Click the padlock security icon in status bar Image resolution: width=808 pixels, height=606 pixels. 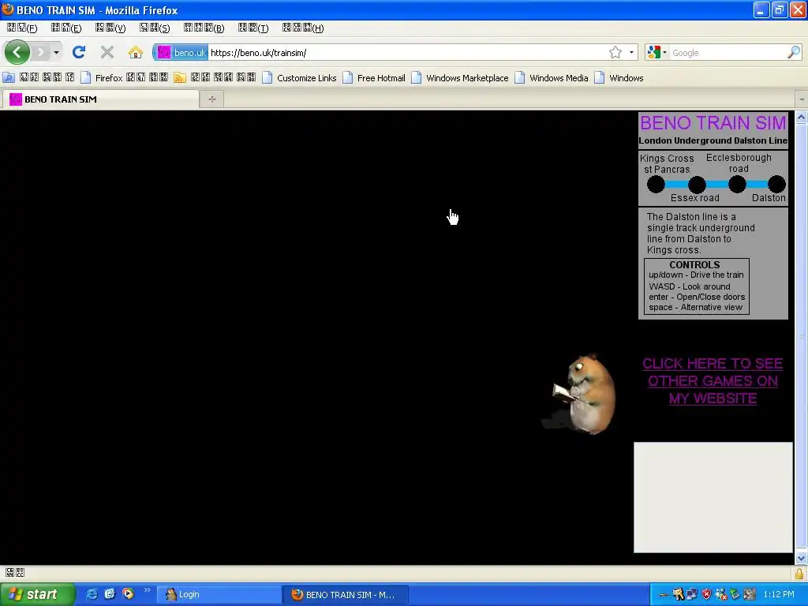pyautogui.click(x=799, y=573)
